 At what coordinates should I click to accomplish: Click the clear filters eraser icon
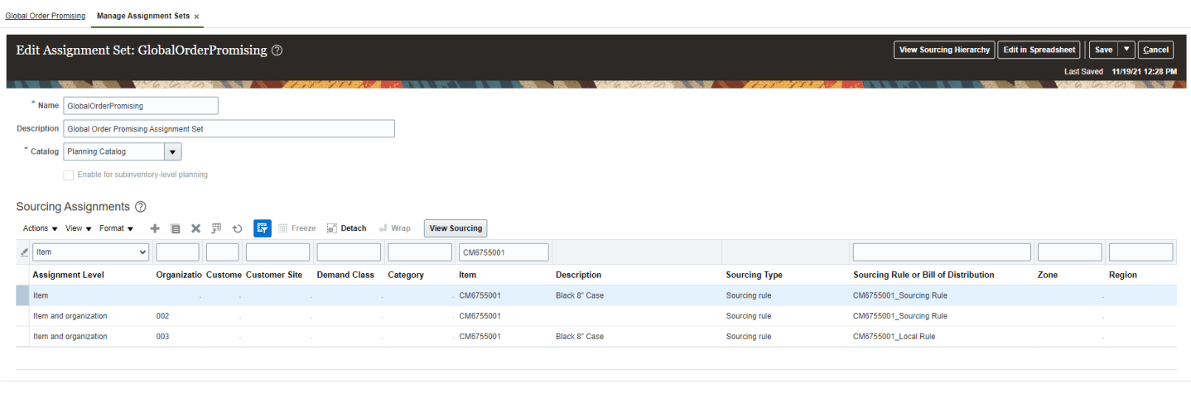coord(24,252)
